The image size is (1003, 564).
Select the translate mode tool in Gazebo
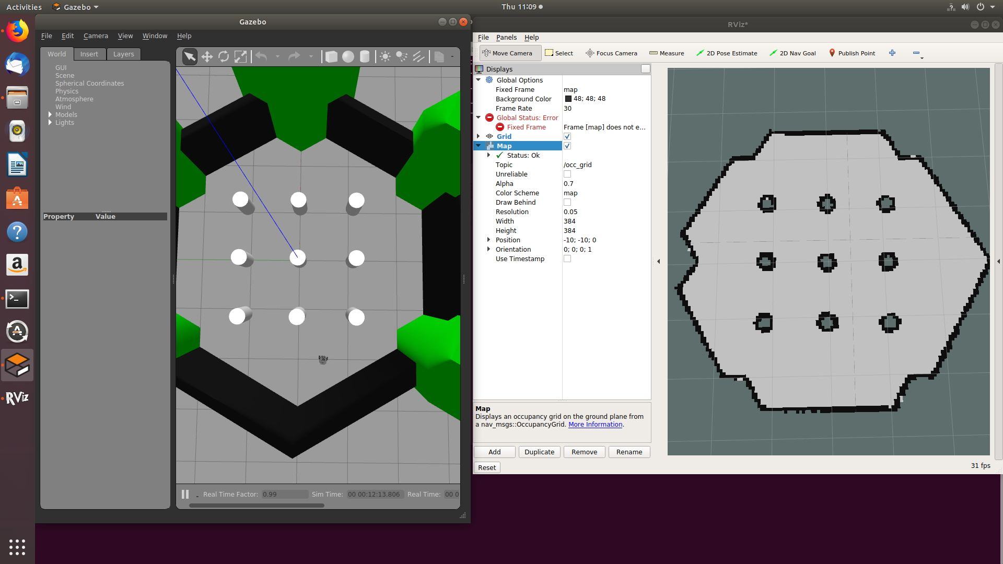point(207,56)
